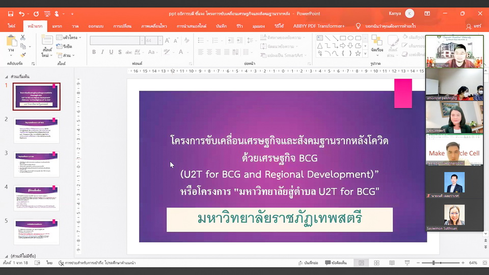Select the Oval shape in gallery

coord(350,38)
